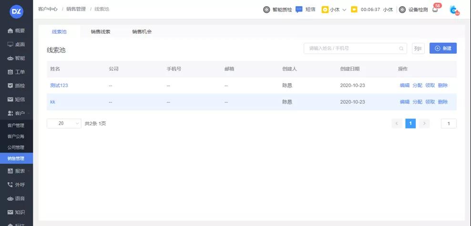Switch to the 销售机会 tab
Image resolution: width=471 pixels, height=226 pixels.
tap(142, 32)
